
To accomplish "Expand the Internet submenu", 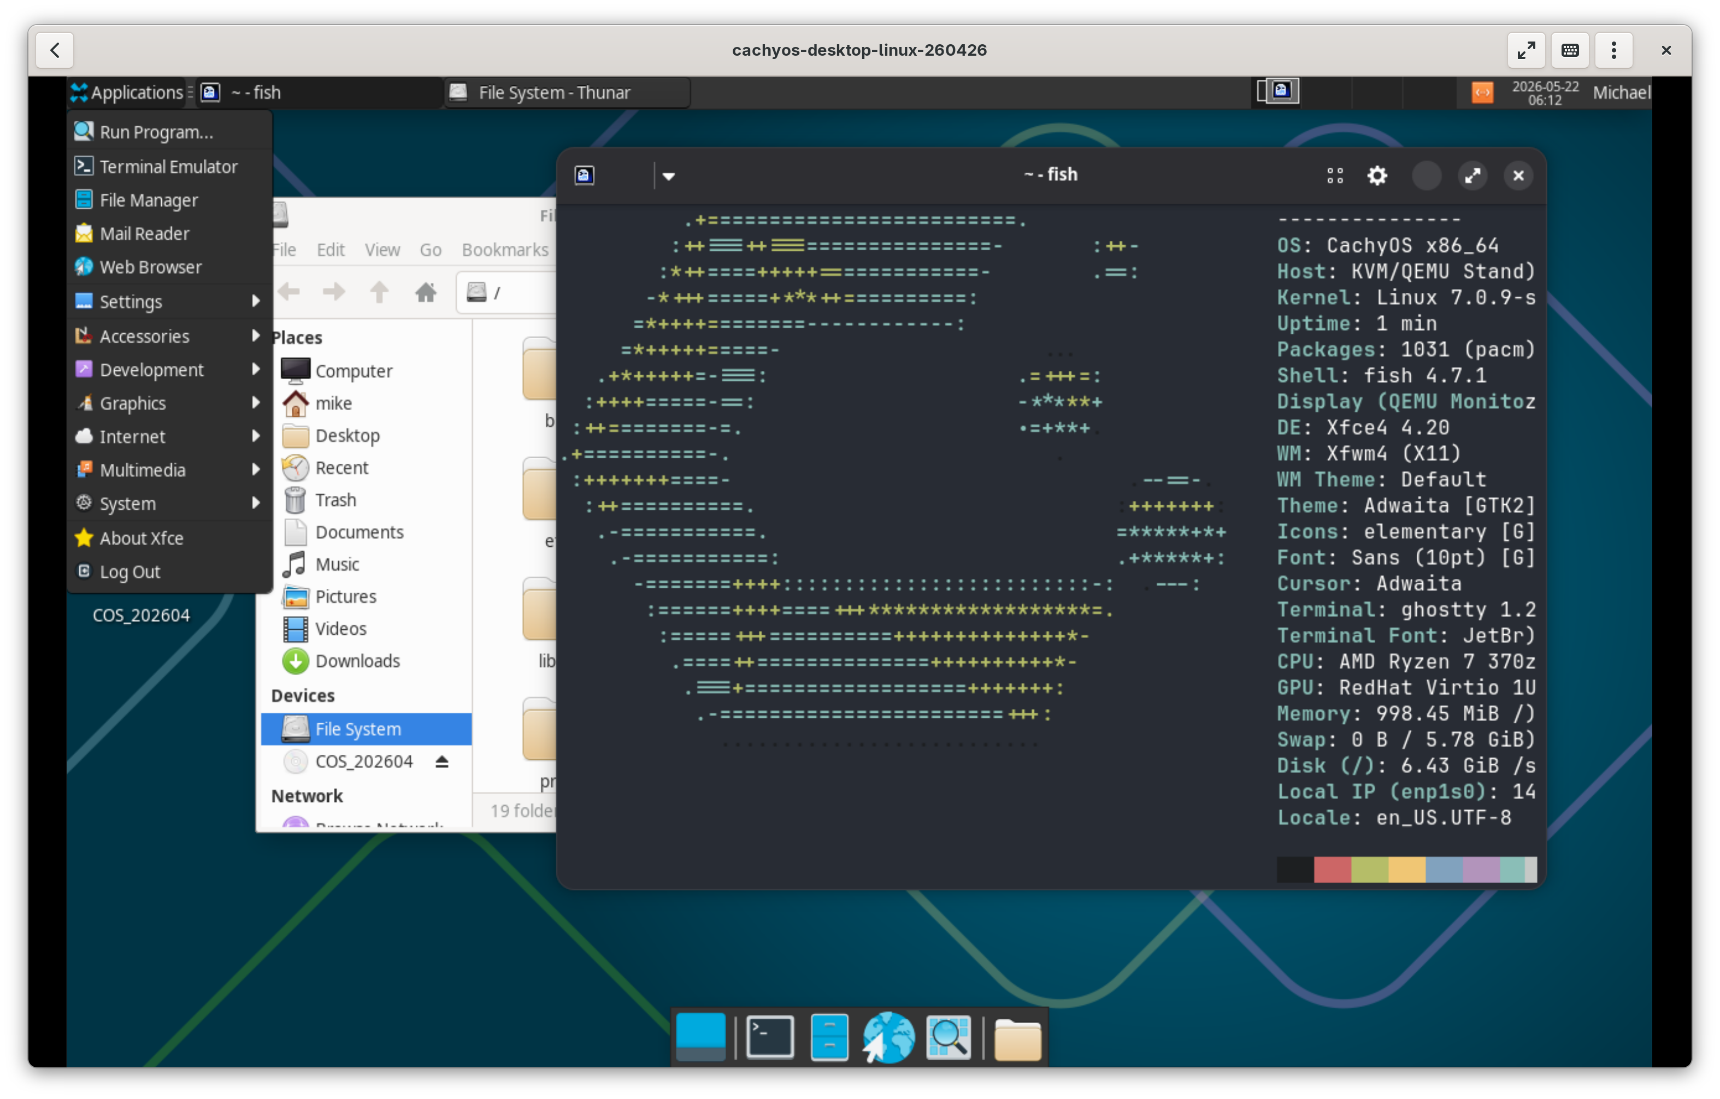I will (170, 436).
